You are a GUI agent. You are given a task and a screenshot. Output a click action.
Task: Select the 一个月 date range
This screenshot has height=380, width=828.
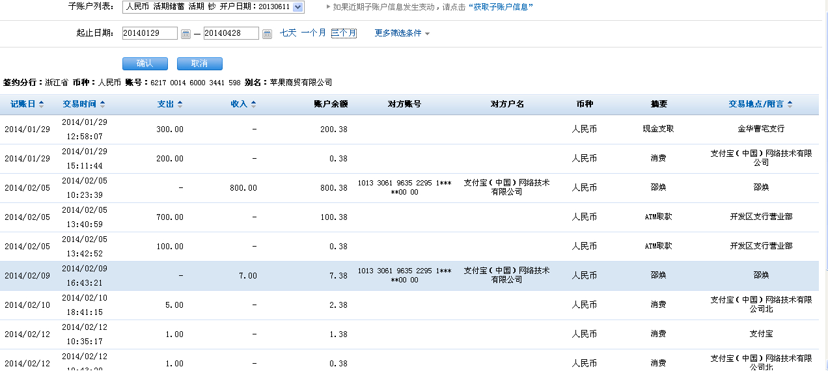pos(313,33)
